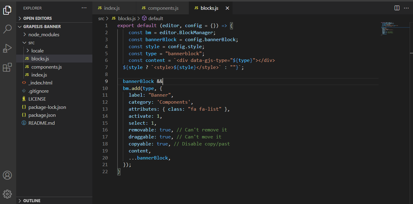Open the Accounts menu icon
The image size is (413, 204).
pyautogui.click(x=7, y=175)
